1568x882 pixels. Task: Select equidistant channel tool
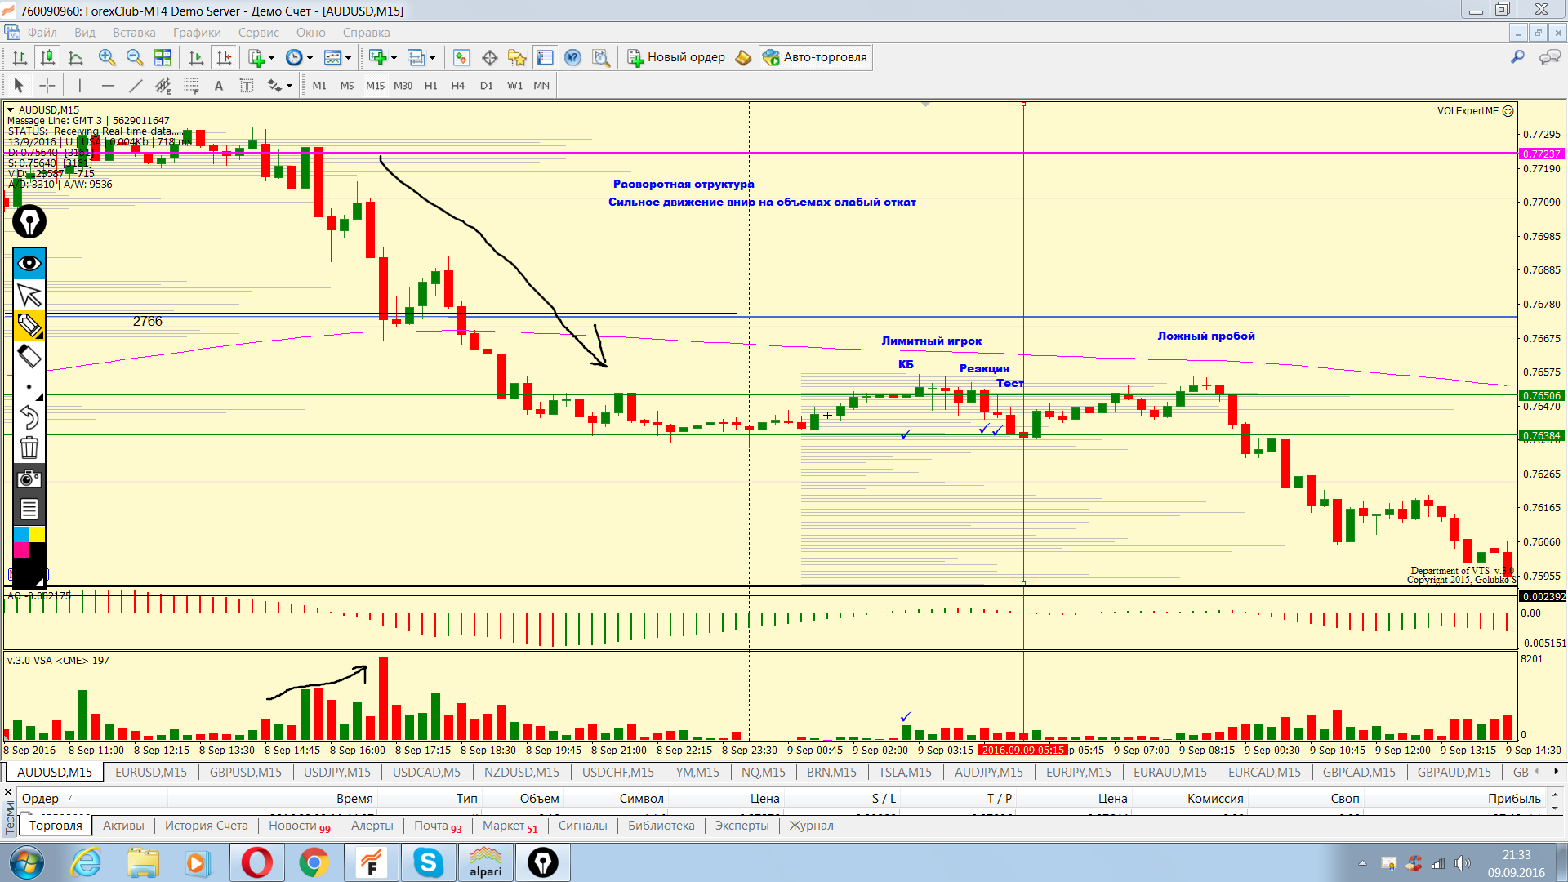pyautogui.click(x=163, y=85)
